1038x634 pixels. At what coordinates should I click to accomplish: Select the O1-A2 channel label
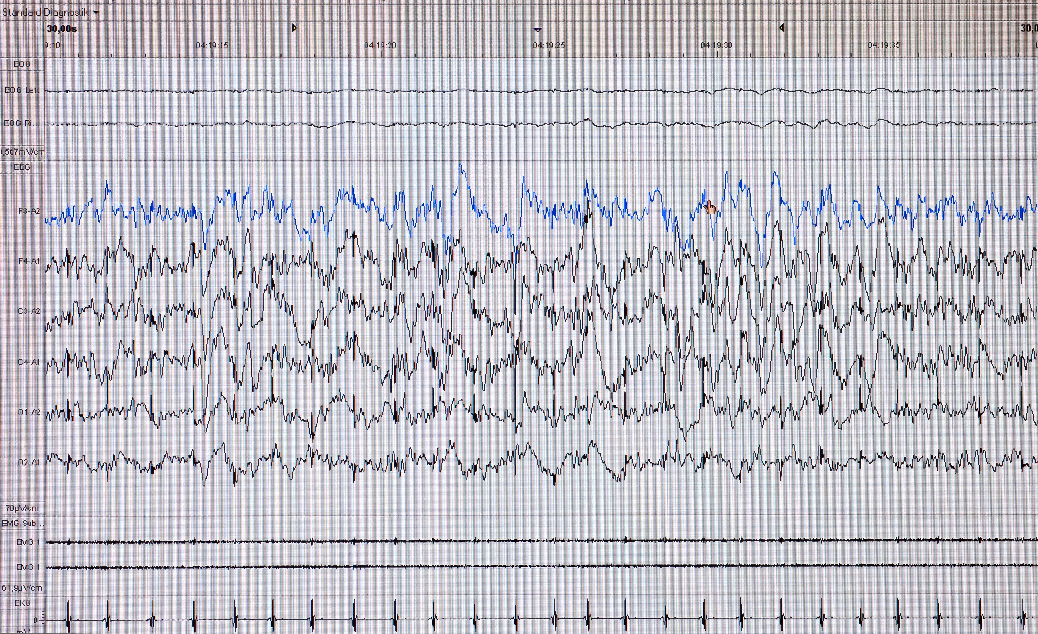point(29,412)
